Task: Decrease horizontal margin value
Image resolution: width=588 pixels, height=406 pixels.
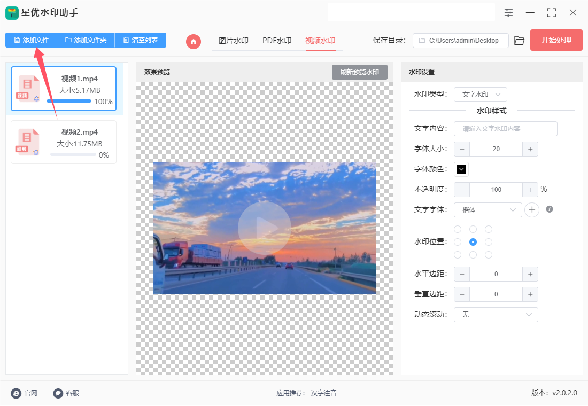Action: tap(462, 274)
